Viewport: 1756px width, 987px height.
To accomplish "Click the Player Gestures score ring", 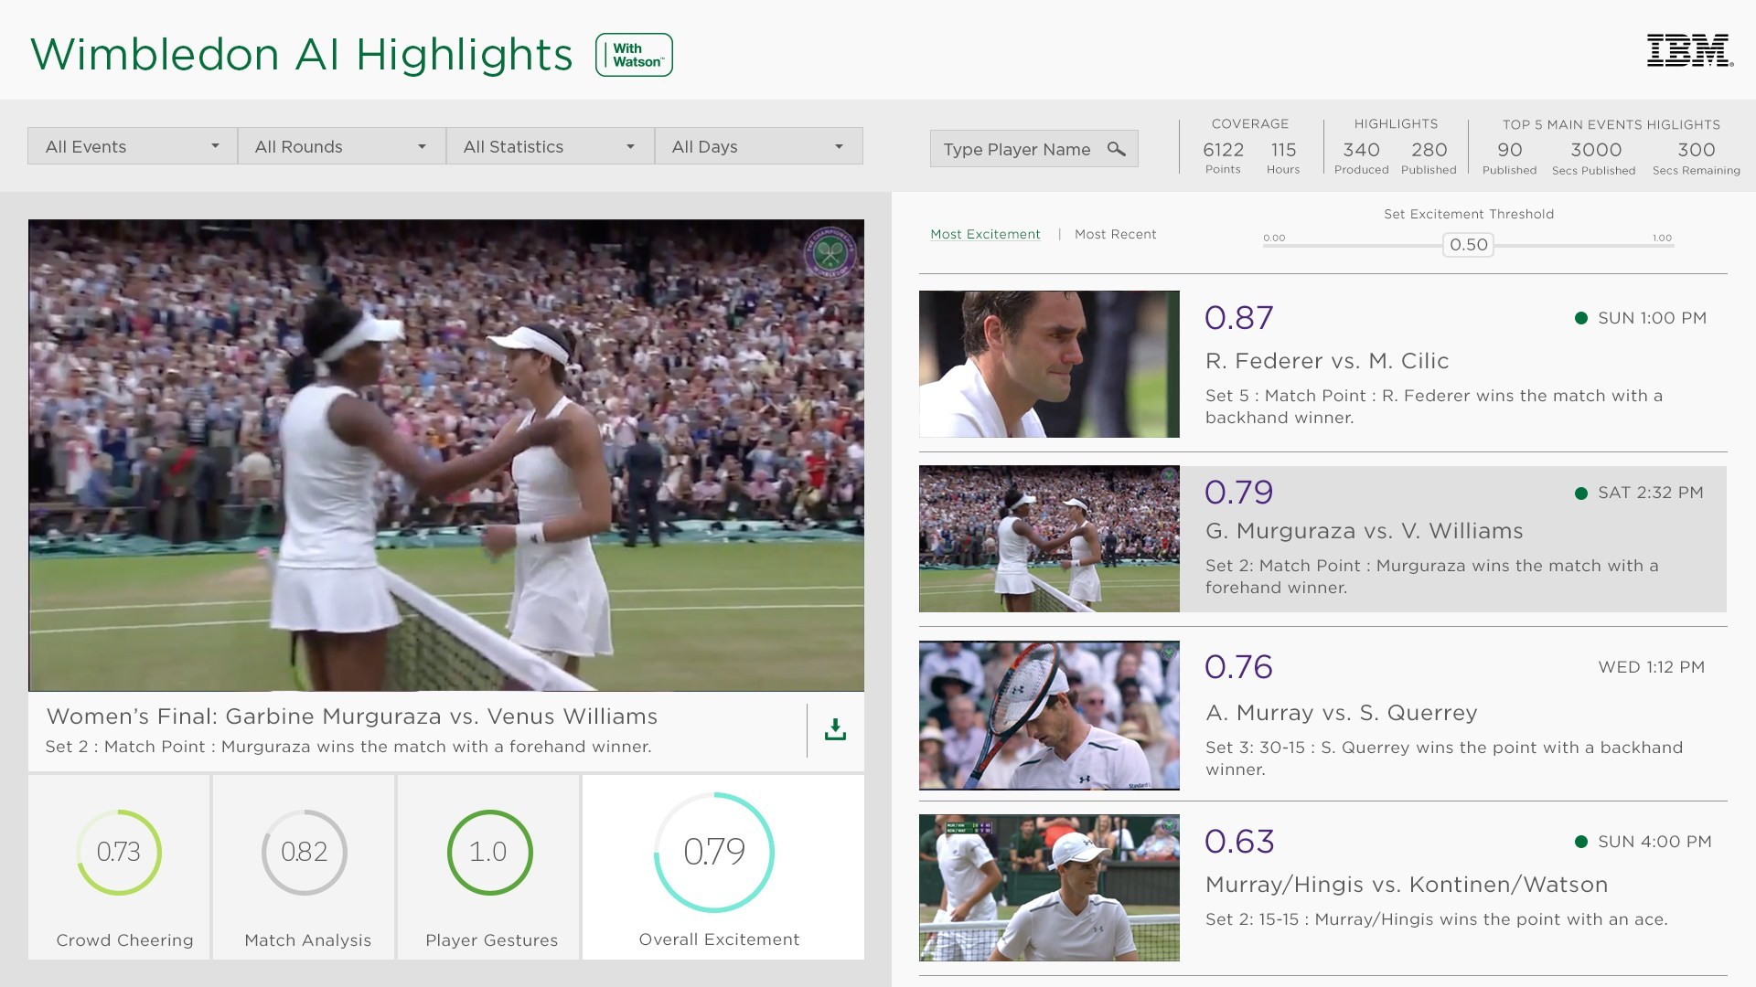I will (x=489, y=852).
